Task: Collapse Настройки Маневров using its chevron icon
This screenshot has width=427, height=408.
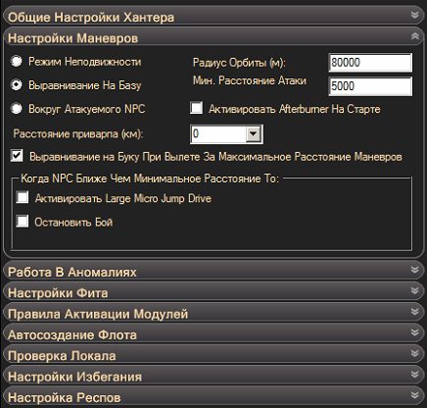Action: pyautogui.click(x=414, y=36)
